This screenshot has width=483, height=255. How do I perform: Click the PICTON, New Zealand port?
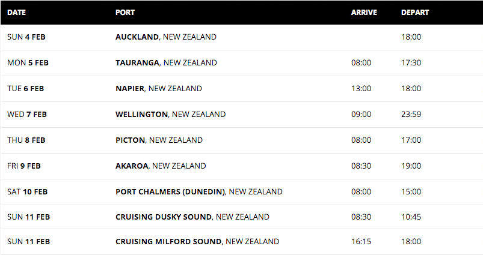coord(159,140)
